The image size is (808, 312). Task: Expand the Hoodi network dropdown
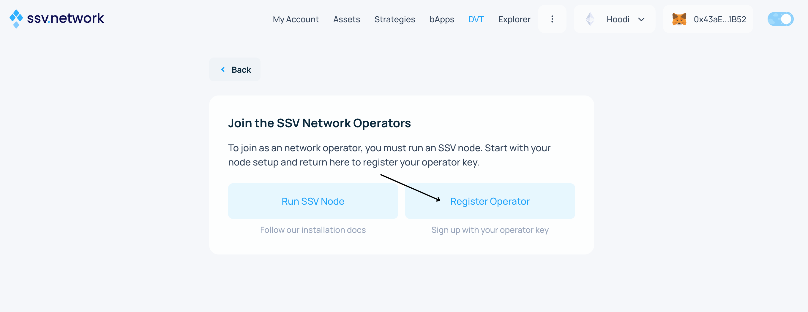coord(641,19)
